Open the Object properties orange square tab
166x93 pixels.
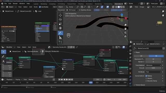tap(130, 73)
